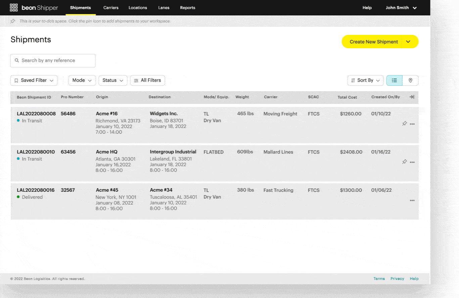The image size is (459, 298).
Task: Click total cost $2408.00
Action: (351, 152)
